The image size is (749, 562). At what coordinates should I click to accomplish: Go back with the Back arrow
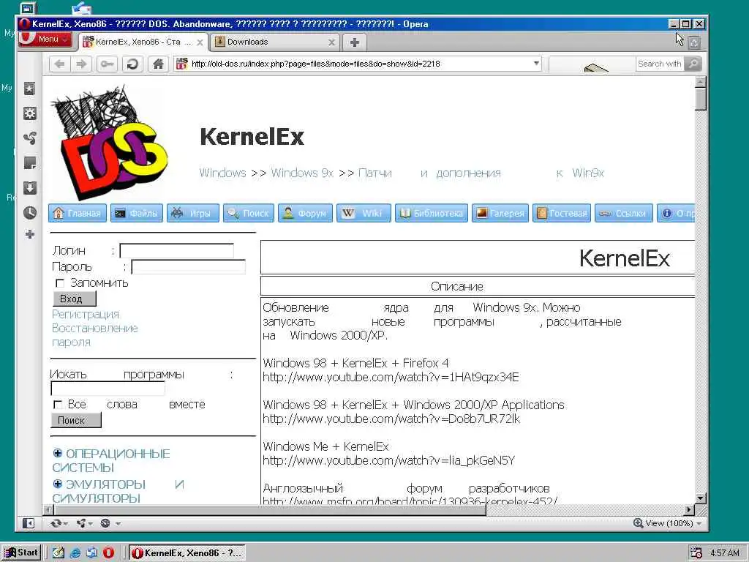tap(60, 64)
